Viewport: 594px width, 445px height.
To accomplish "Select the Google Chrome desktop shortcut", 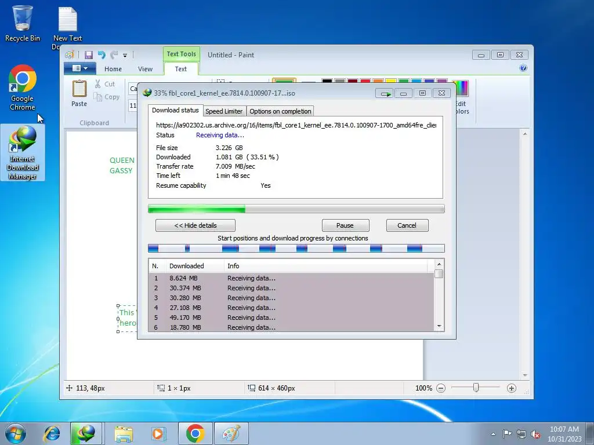I will tap(23, 88).
